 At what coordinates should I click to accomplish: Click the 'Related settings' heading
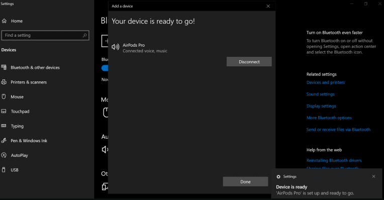[x=321, y=74]
